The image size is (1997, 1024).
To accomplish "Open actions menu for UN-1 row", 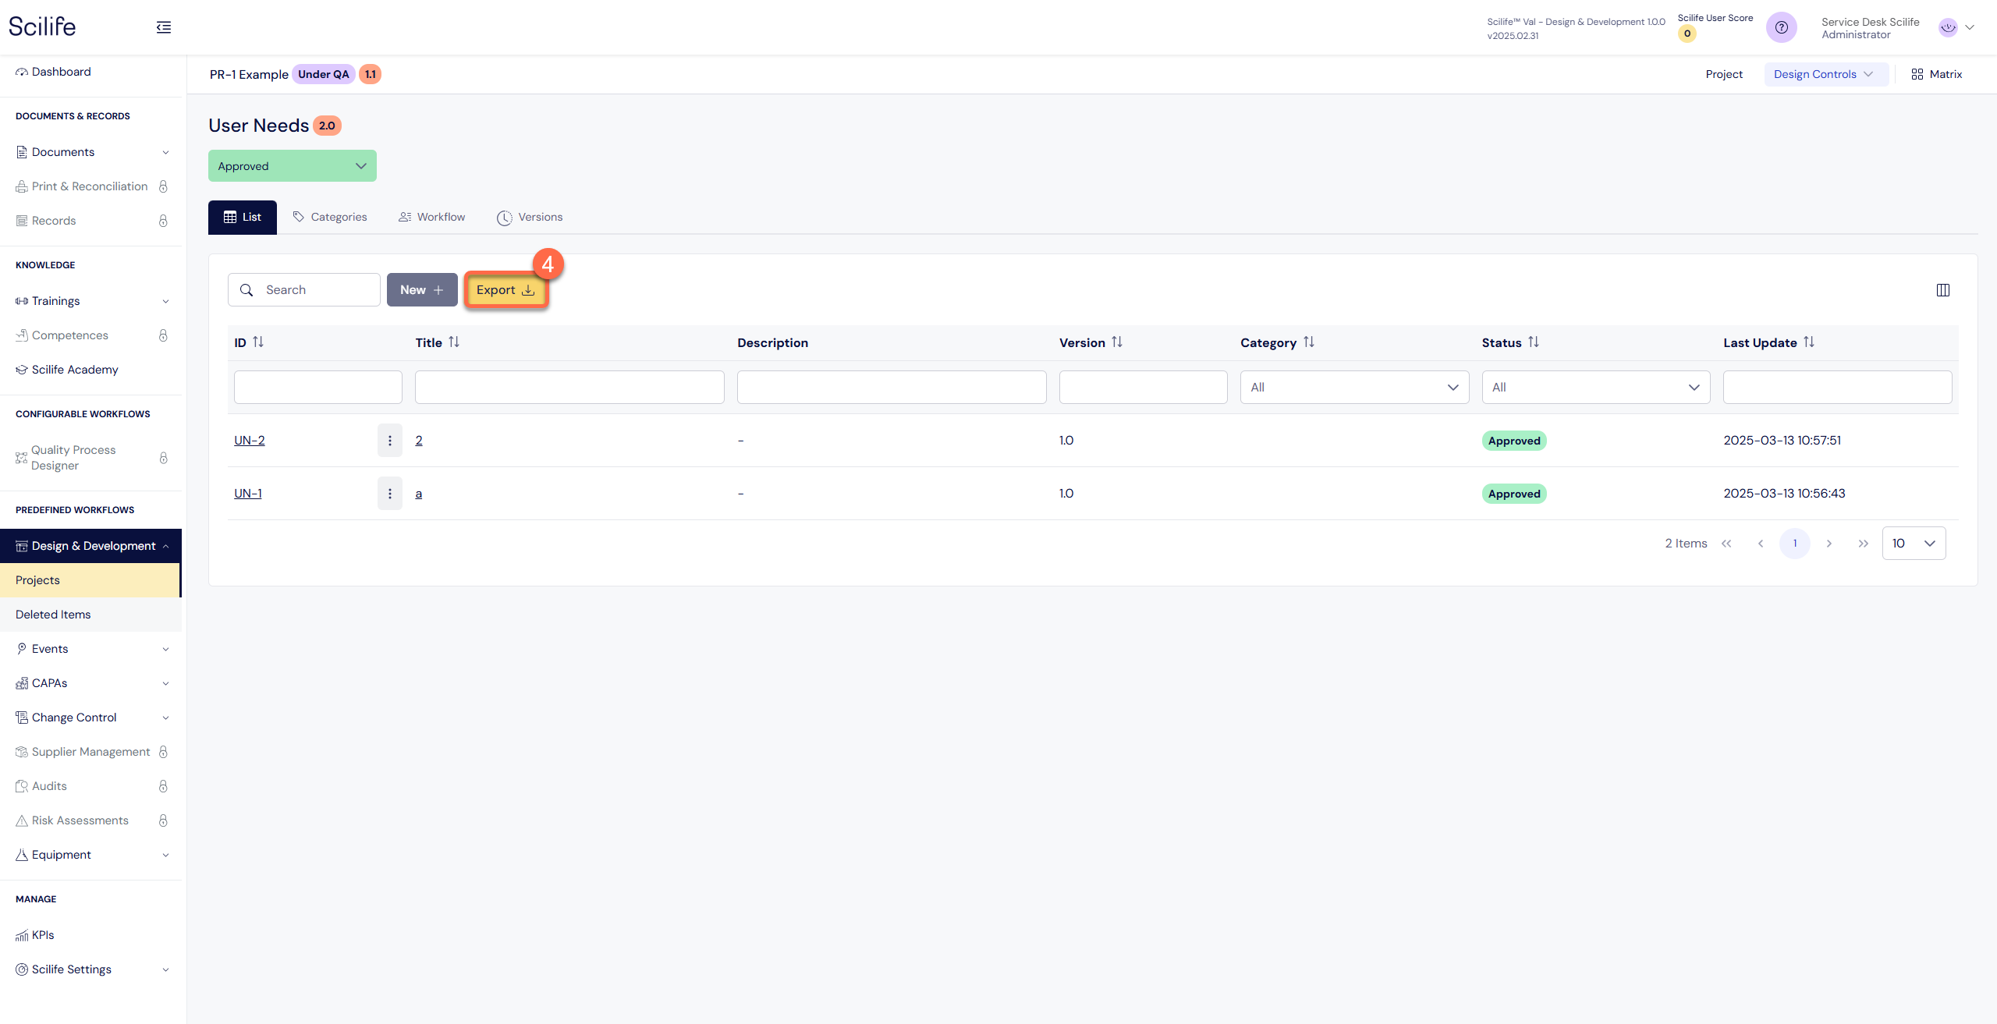I will [x=390, y=494].
